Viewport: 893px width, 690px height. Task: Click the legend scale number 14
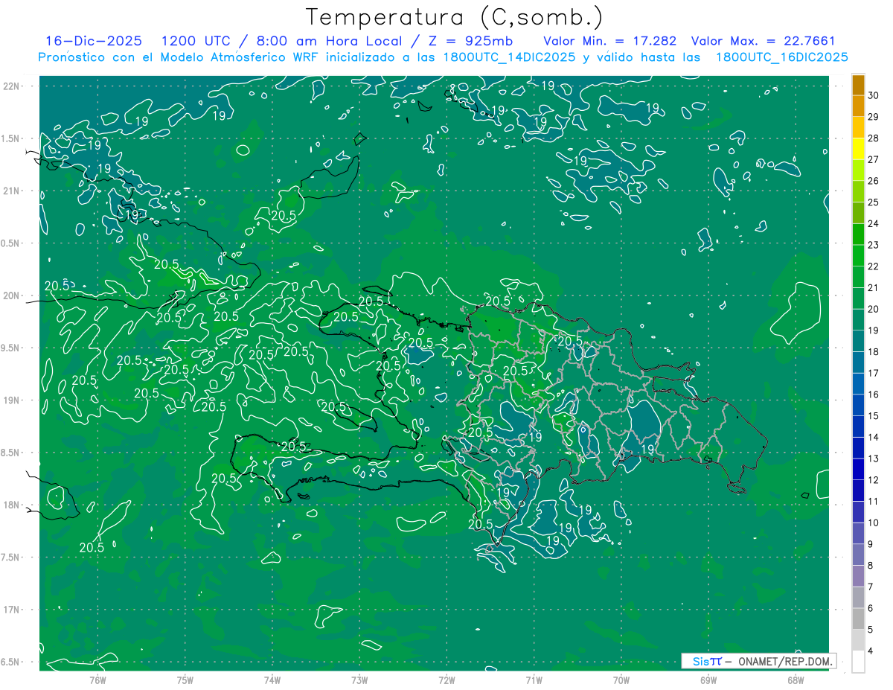[874, 437]
